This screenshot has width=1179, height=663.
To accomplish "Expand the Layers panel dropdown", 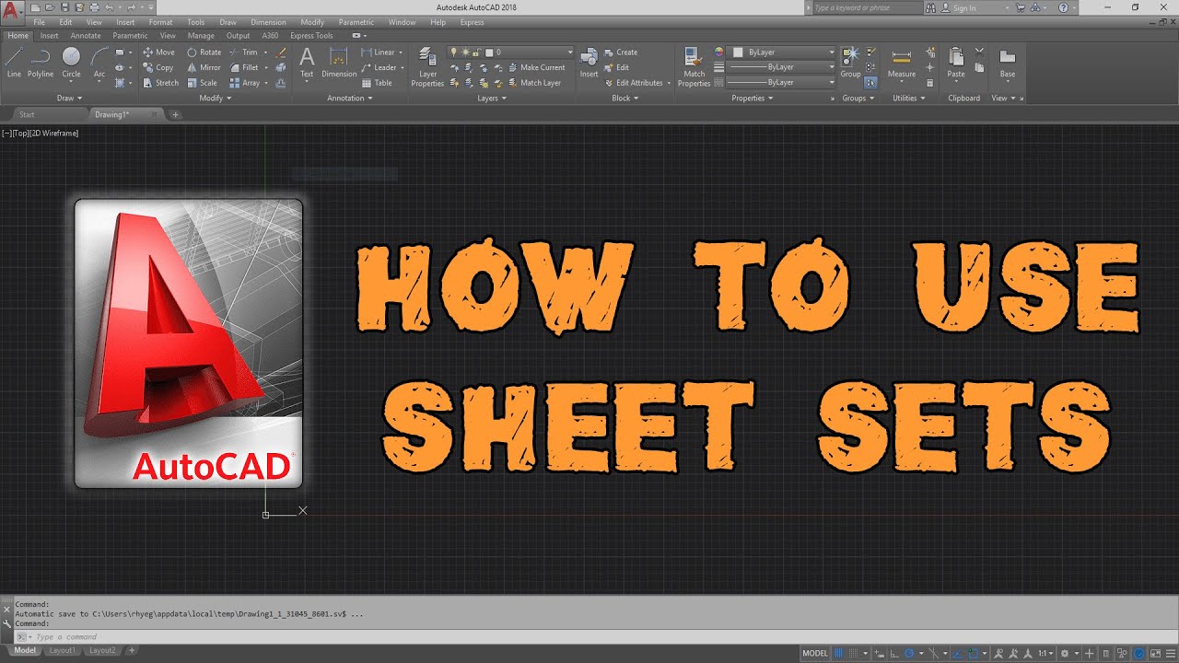I will (x=492, y=98).
